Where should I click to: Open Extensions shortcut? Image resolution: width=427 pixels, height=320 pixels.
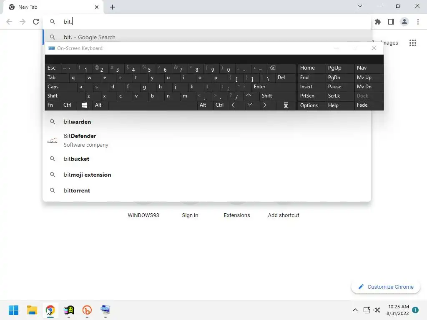click(237, 215)
